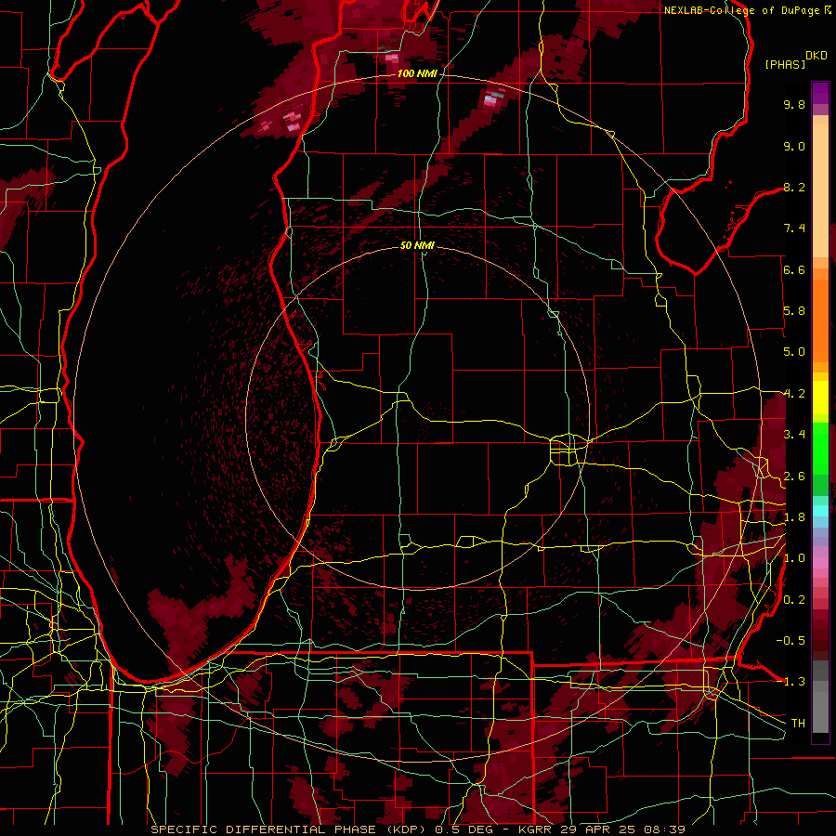Click the DKD label above the color scale

(x=816, y=56)
